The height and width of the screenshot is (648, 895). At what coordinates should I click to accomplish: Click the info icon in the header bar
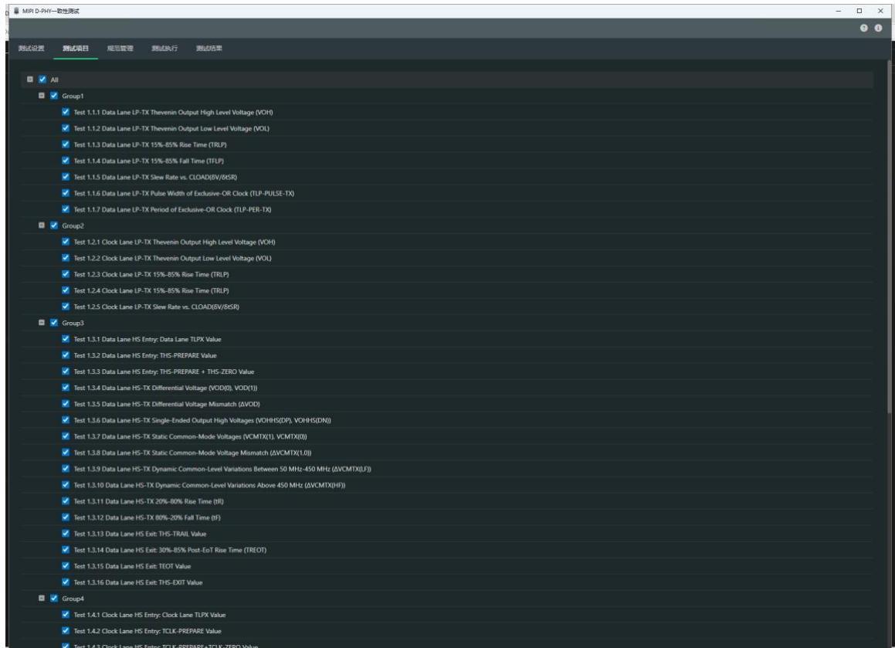tap(879, 28)
